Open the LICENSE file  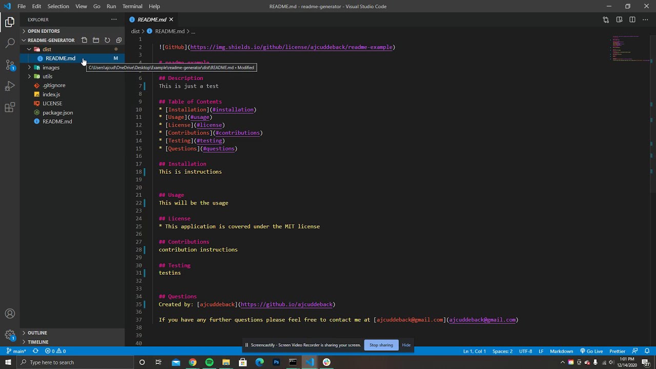coord(52,104)
